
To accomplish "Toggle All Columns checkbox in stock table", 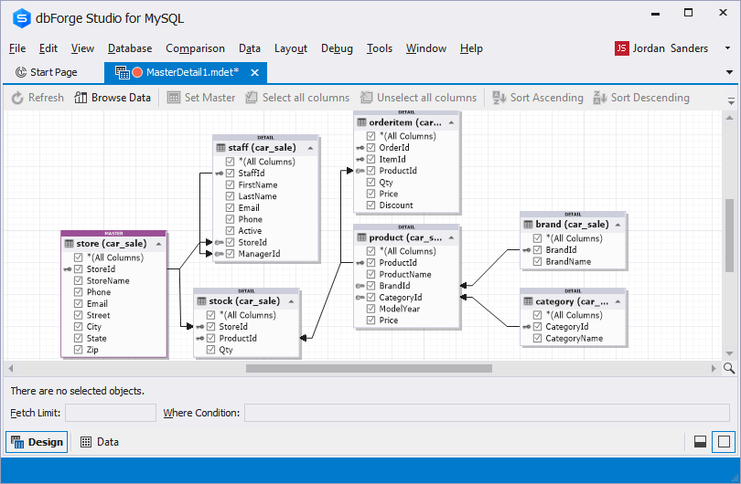I will pyautogui.click(x=211, y=315).
